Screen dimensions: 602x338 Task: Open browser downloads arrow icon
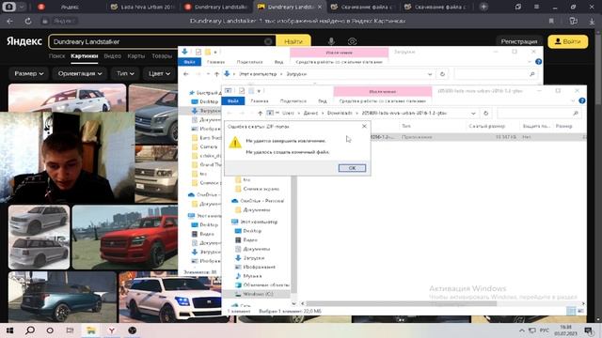pyautogui.click(x=592, y=21)
